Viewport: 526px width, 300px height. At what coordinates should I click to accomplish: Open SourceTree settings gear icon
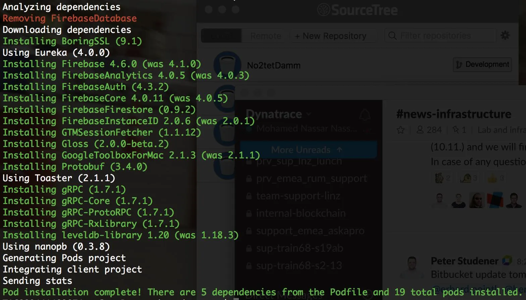coord(505,35)
